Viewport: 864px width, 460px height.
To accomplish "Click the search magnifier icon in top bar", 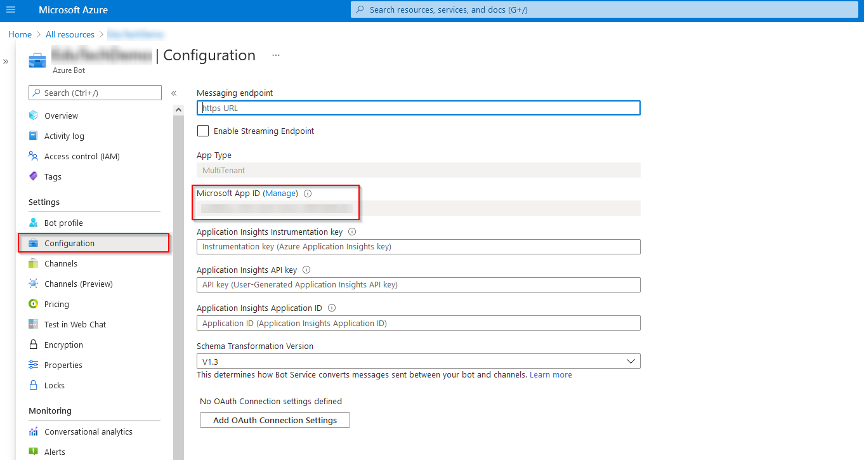I will [x=360, y=10].
